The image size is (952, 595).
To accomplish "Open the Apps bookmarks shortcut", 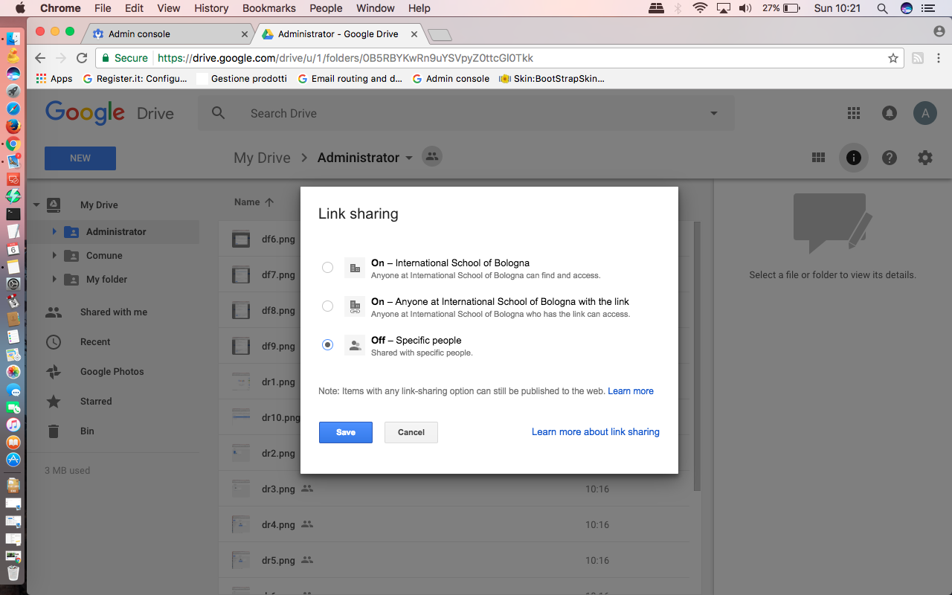I will [54, 79].
